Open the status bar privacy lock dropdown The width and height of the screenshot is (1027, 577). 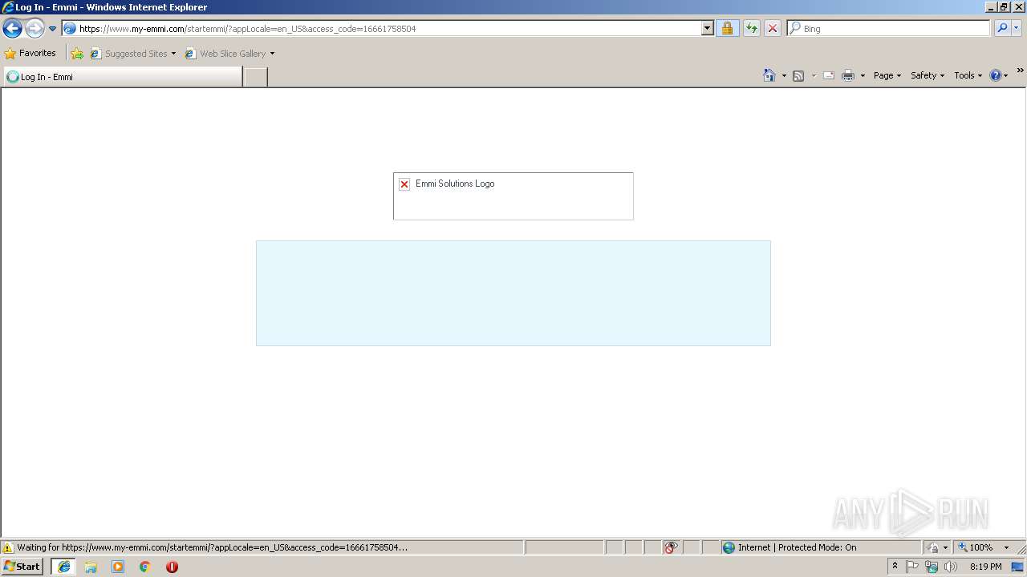coord(937,547)
